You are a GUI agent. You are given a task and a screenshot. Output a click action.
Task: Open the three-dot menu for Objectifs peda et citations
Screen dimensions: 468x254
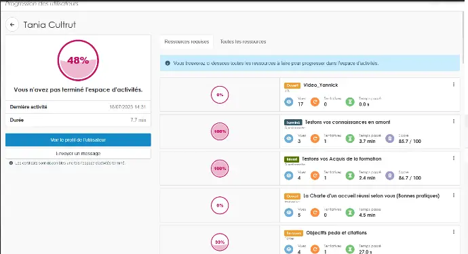pyautogui.click(x=453, y=232)
